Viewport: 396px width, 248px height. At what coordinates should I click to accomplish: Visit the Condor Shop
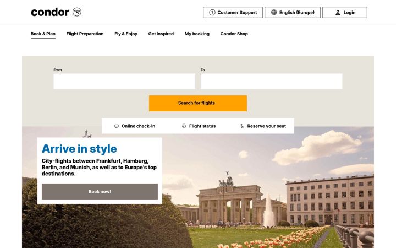click(x=234, y=34)
